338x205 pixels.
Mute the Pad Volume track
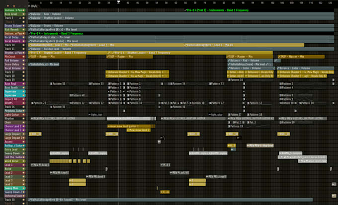coord(23,61)
